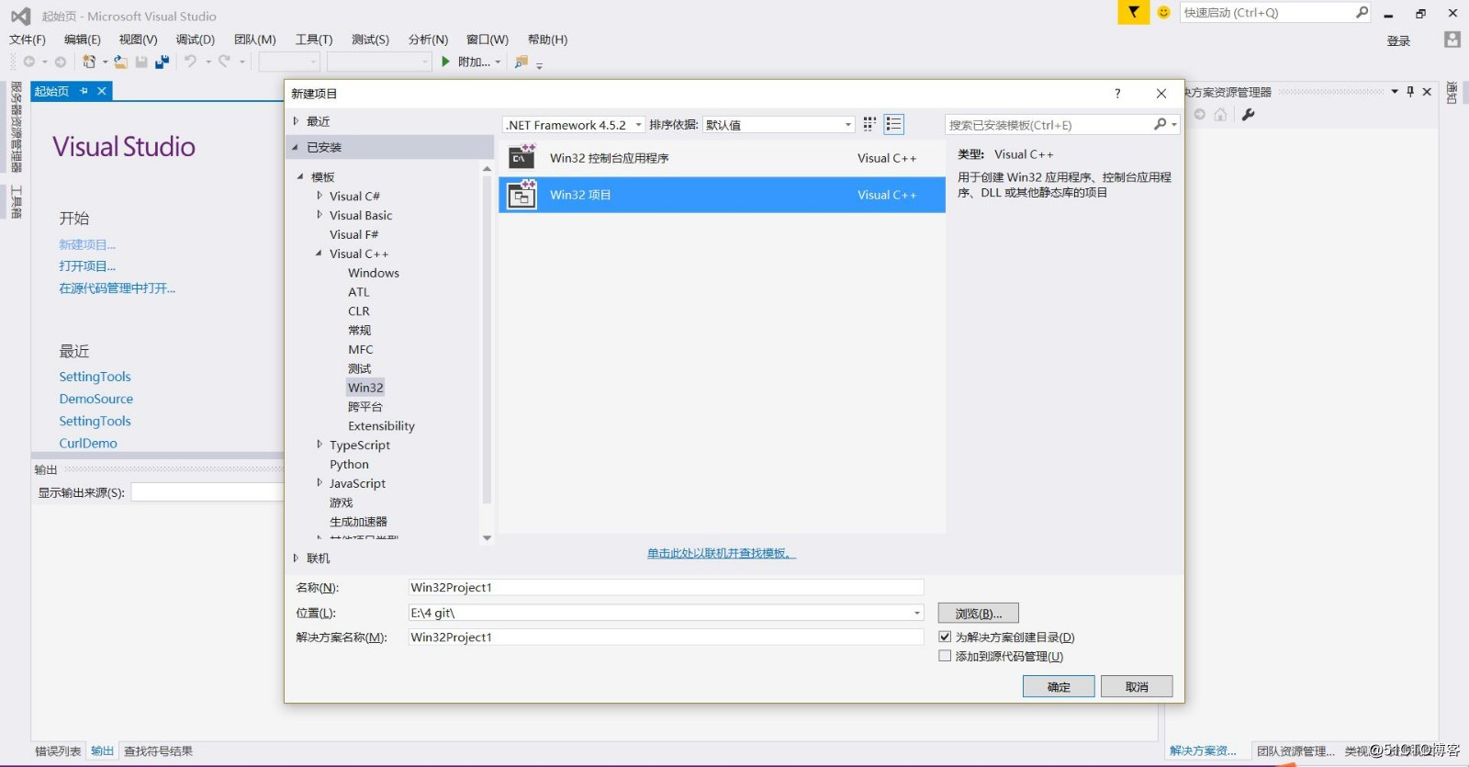Open the Tools menu
1469x767 pixels.
coord(314,39)
